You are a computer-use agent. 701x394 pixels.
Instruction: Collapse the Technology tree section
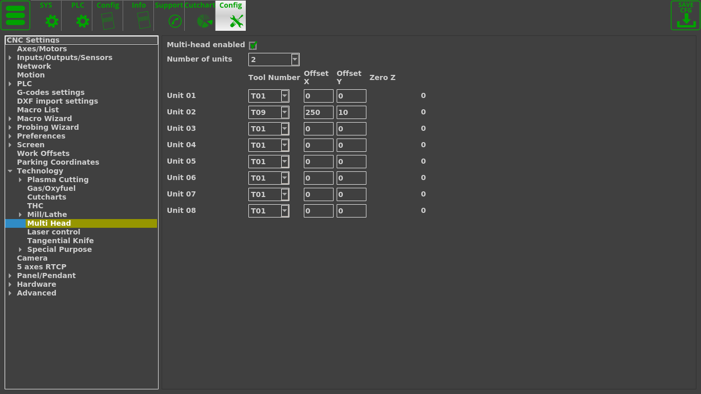pos(10,171)
